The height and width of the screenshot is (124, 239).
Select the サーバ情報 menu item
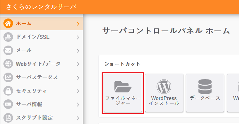click(42, 104)
